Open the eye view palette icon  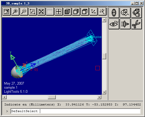114,24
